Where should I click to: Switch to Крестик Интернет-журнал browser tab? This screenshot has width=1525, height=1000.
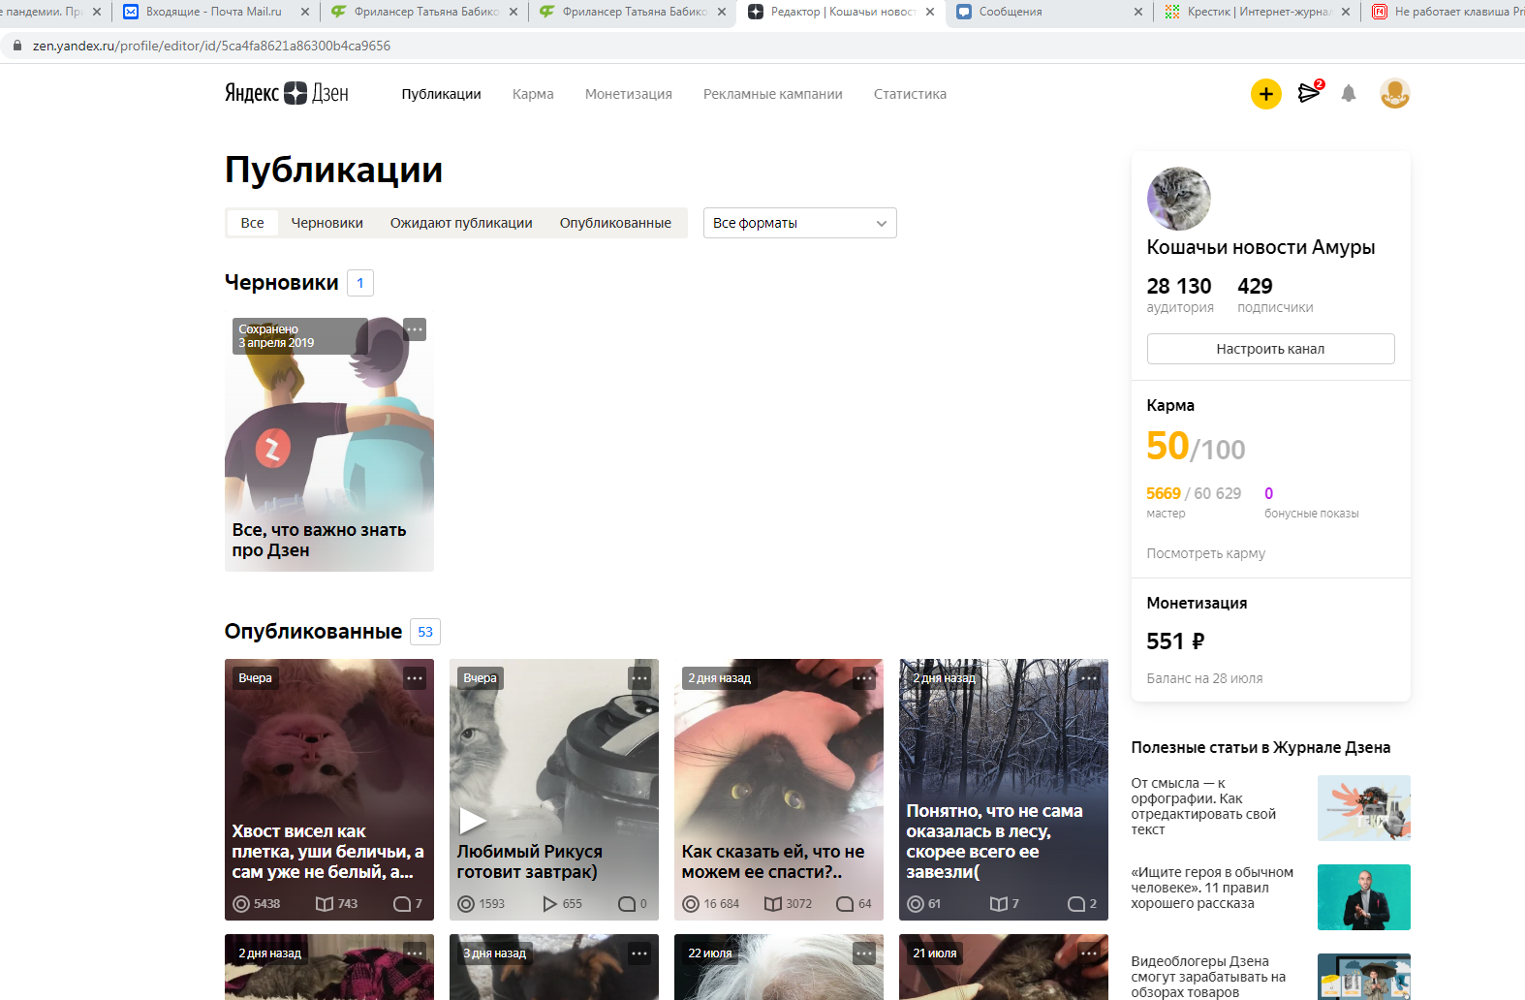coord(1257,12)
